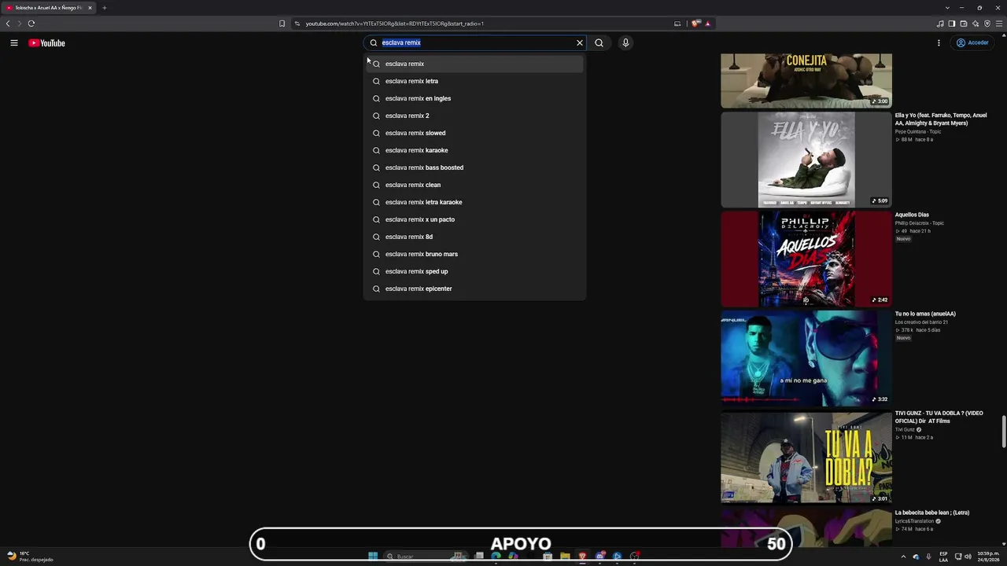1007x566 pixels.
Task: Go back with the browser back arrow
Action: click(x=8, y=24)
